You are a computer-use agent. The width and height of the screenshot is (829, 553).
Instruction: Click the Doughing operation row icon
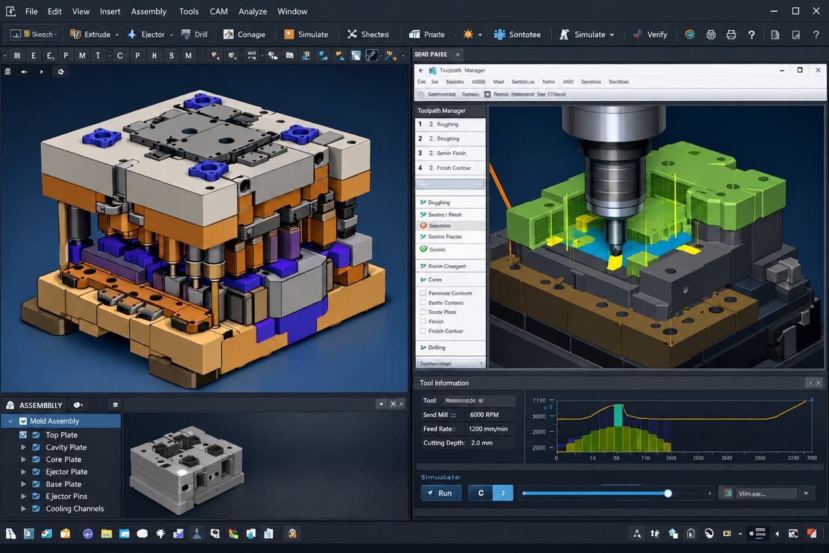pos(423,202)
